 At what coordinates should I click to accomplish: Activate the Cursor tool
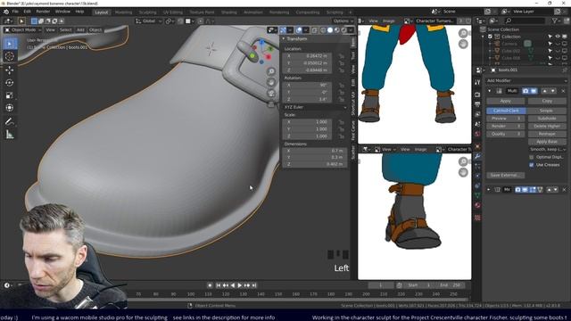(10, 56)
